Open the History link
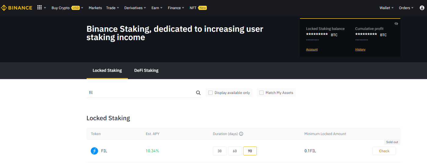 360,49
